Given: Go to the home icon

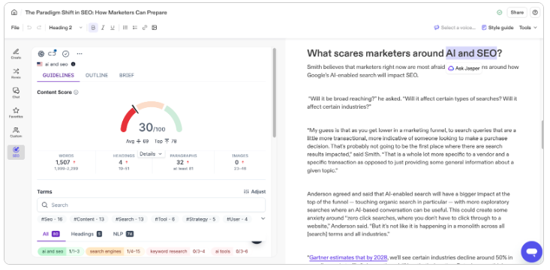Looking at the screenshot, I should pyautogui.click(x=14, y=13).
